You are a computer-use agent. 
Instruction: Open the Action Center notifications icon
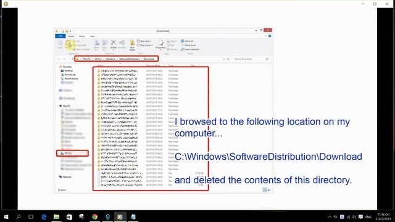(x=360, y=216)
